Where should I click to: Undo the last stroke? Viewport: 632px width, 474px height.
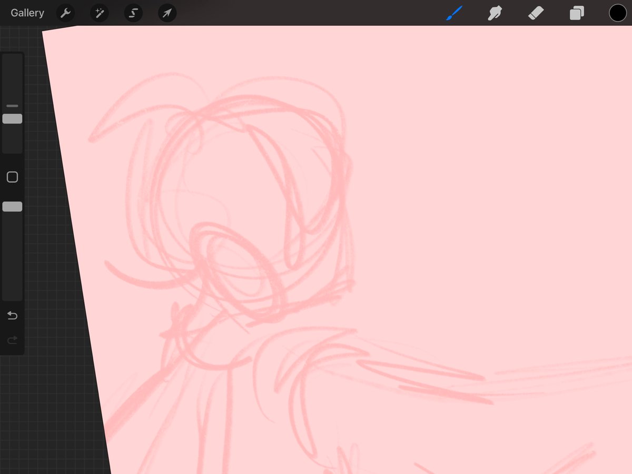pyautogui.click(x=12, y=315)
